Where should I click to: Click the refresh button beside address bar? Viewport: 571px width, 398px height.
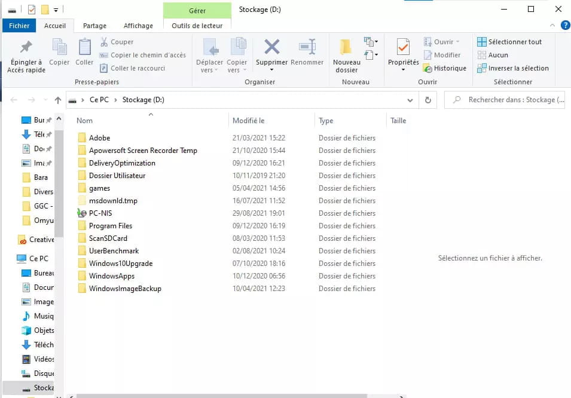coord(428,100)
